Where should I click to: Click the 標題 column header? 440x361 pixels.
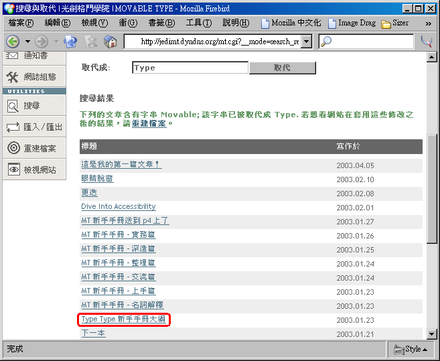89,146
